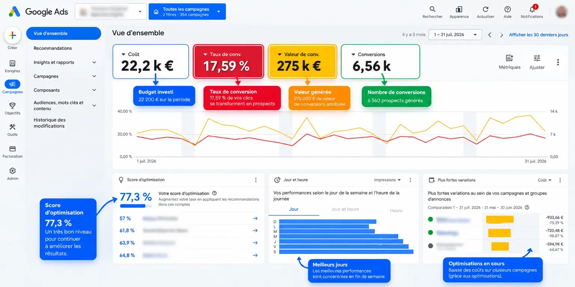Open the Jour et heure card three-dot menu
This screenshot has width=575, height=287.
pos(410,180)
